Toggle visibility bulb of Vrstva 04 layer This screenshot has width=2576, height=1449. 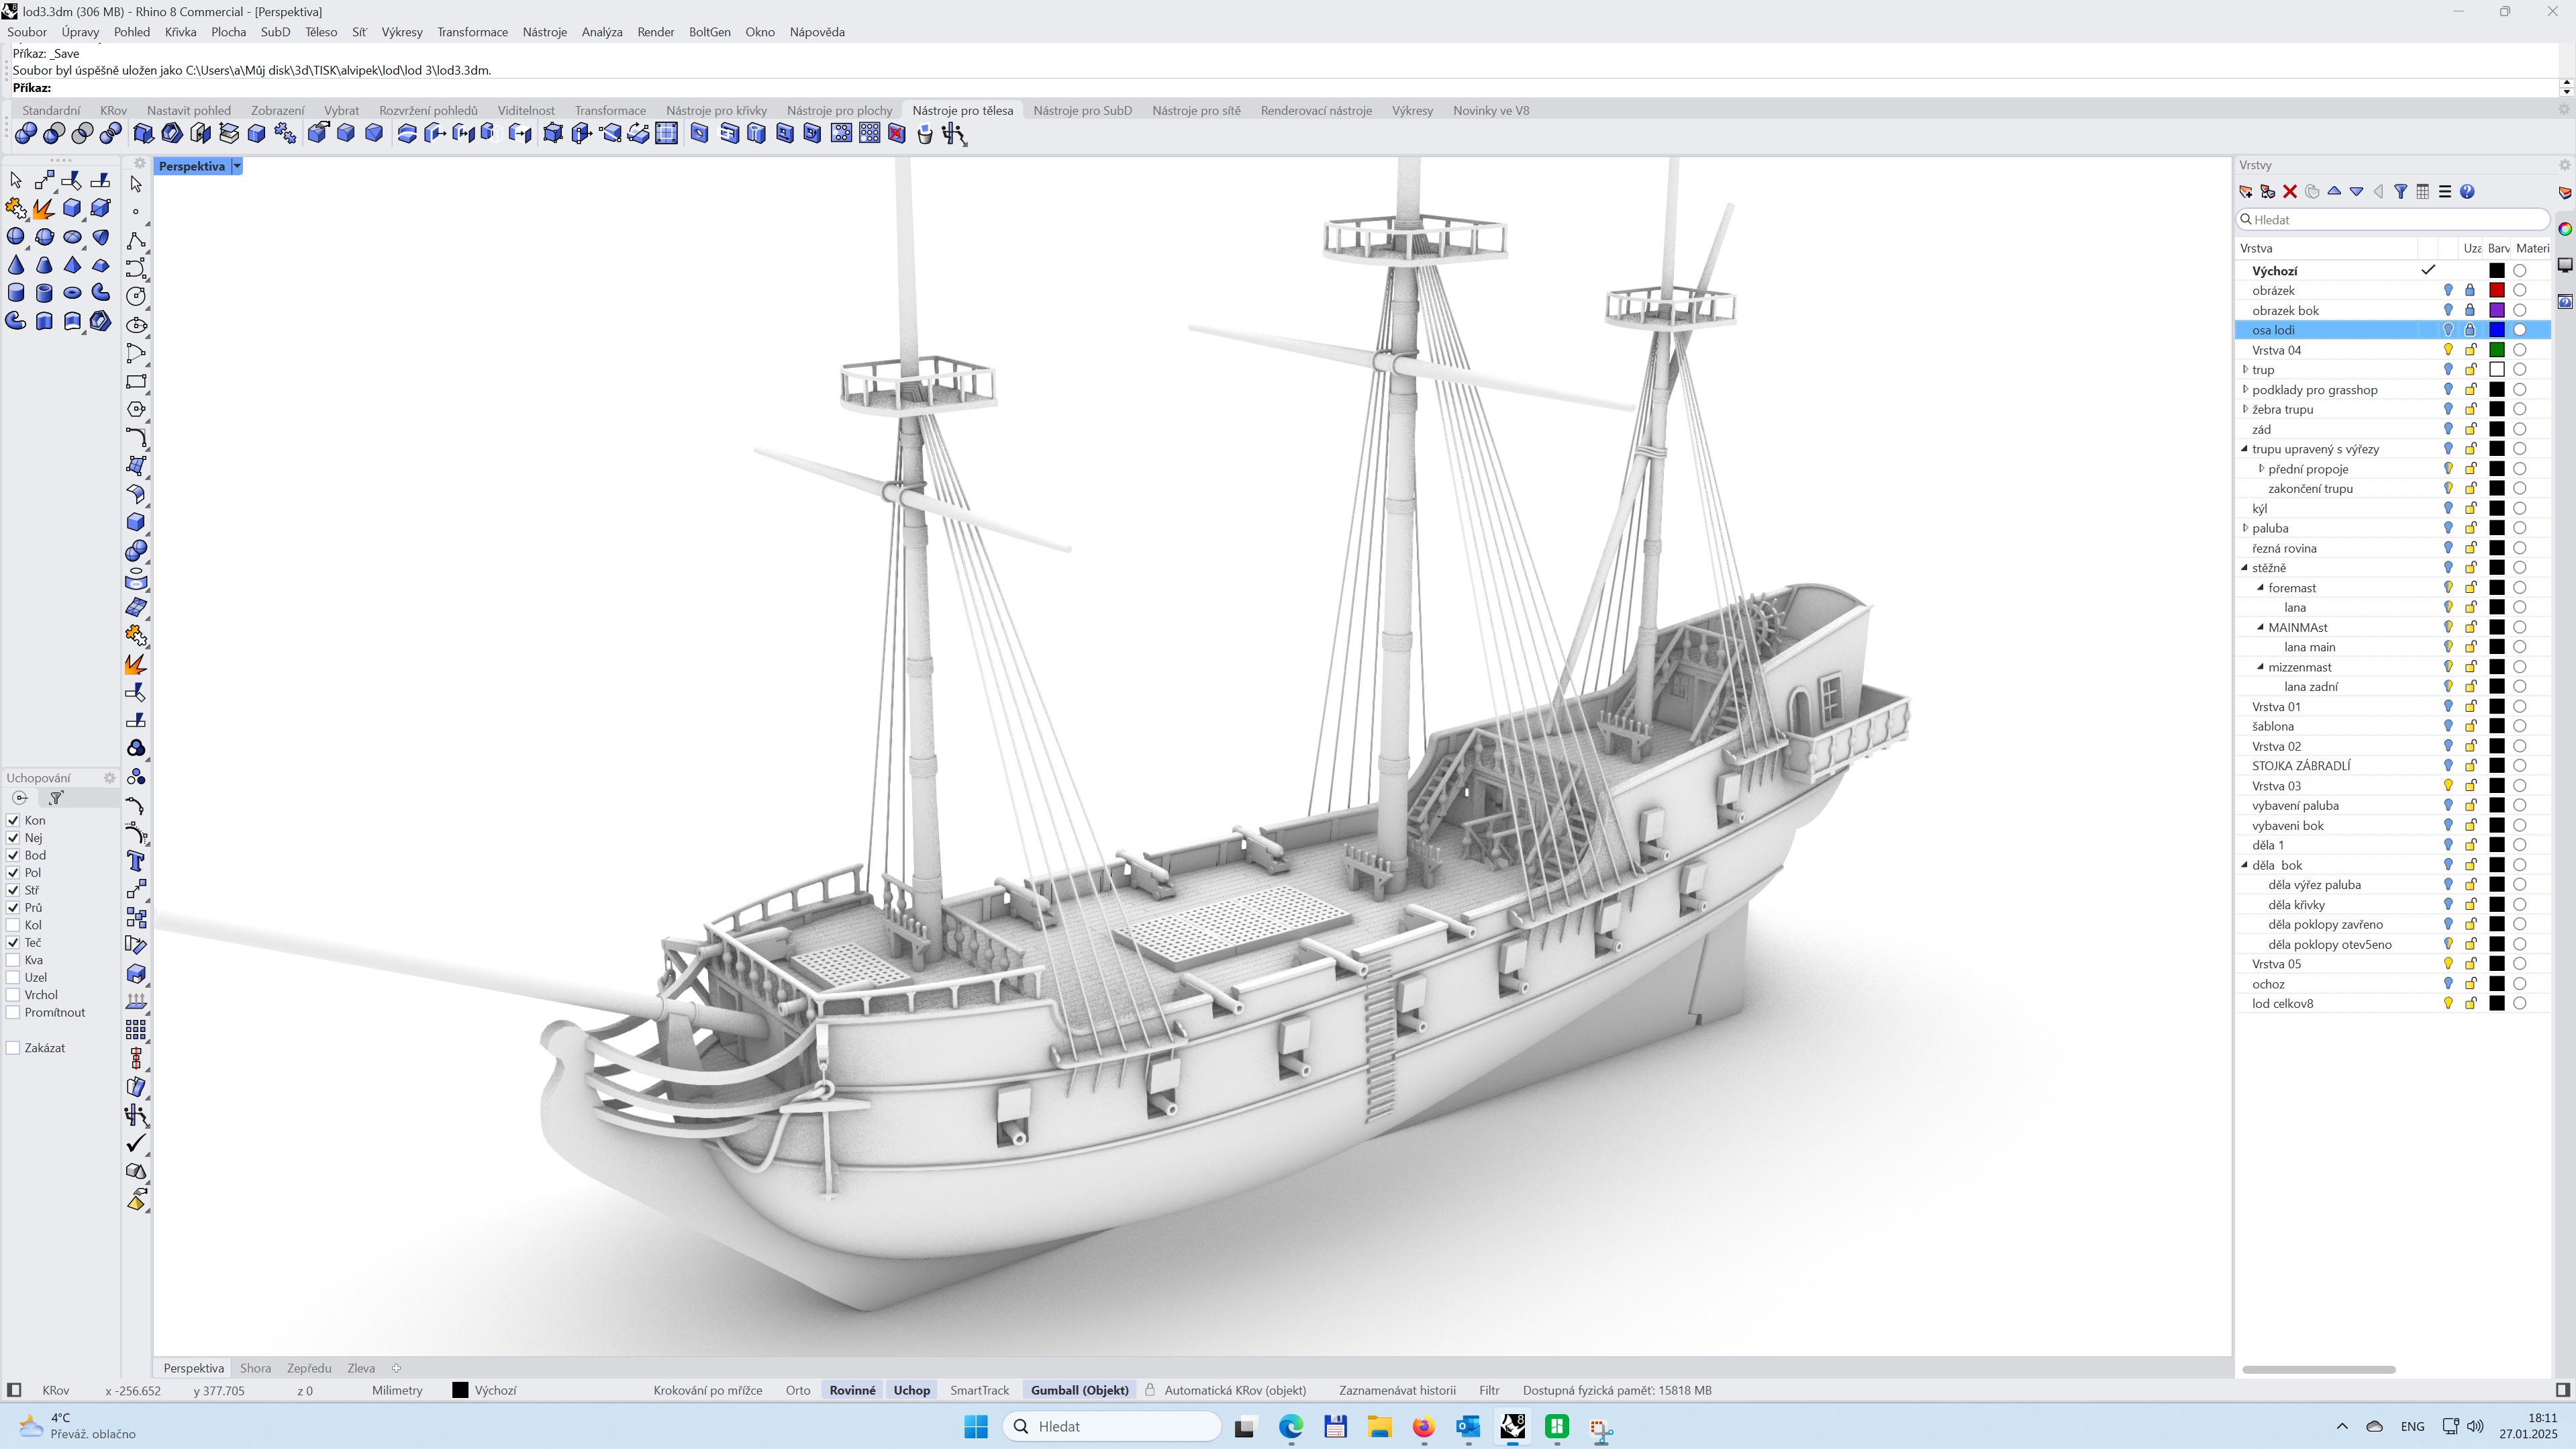pyautogui.click(x=2448, y=350)
